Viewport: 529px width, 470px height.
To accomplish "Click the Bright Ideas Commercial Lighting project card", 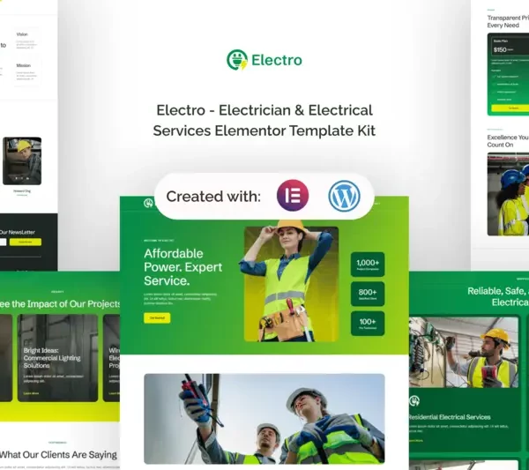I will 57,358.
